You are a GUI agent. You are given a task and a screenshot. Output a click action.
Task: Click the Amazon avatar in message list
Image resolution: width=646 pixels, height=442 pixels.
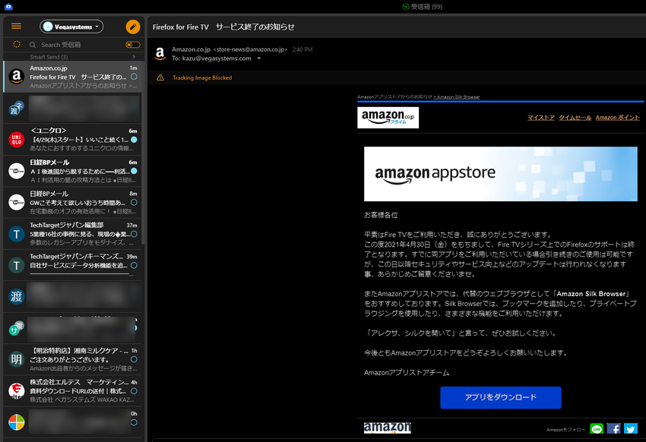point(17,77)
